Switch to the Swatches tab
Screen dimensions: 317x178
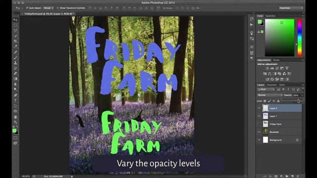tap(270, 16)
